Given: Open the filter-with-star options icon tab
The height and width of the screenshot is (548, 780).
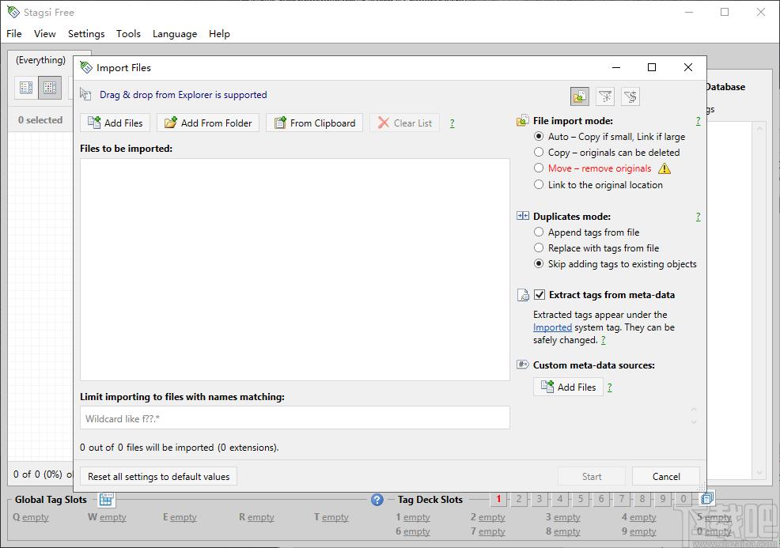Looking at the screenshot, I should click(605, 96).
